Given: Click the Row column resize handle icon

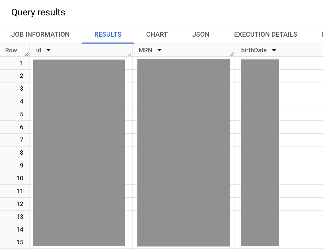Looking at the screenshot, I should [x=27, y=54].
